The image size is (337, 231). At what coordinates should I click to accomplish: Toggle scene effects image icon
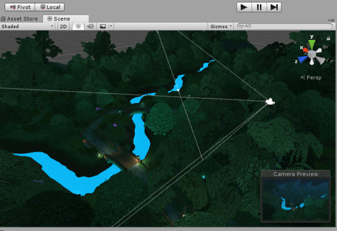[103, 26]
